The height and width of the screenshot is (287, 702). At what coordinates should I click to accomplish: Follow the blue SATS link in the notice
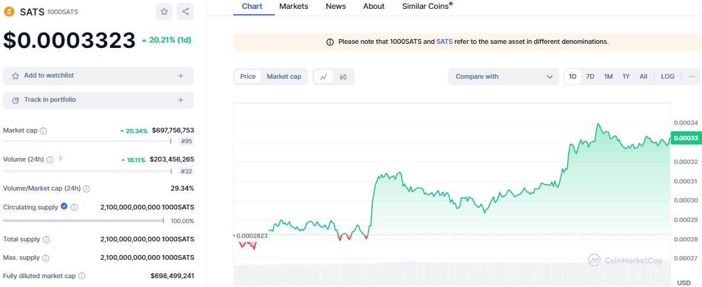(444, 41)
